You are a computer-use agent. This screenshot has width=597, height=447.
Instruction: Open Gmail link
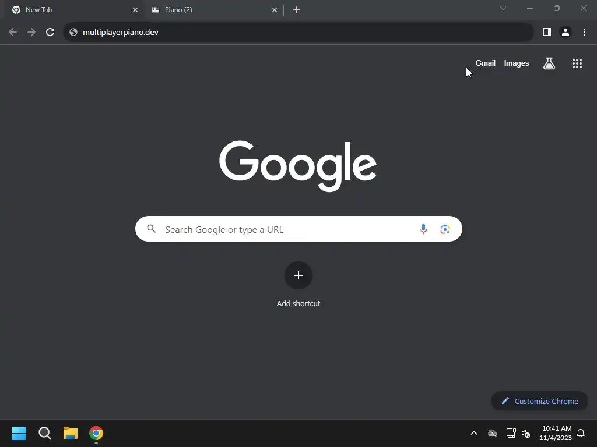(x=486, y=63)
